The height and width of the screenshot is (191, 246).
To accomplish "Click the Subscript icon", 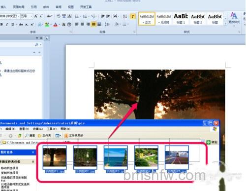I will [x=27, y=25].
